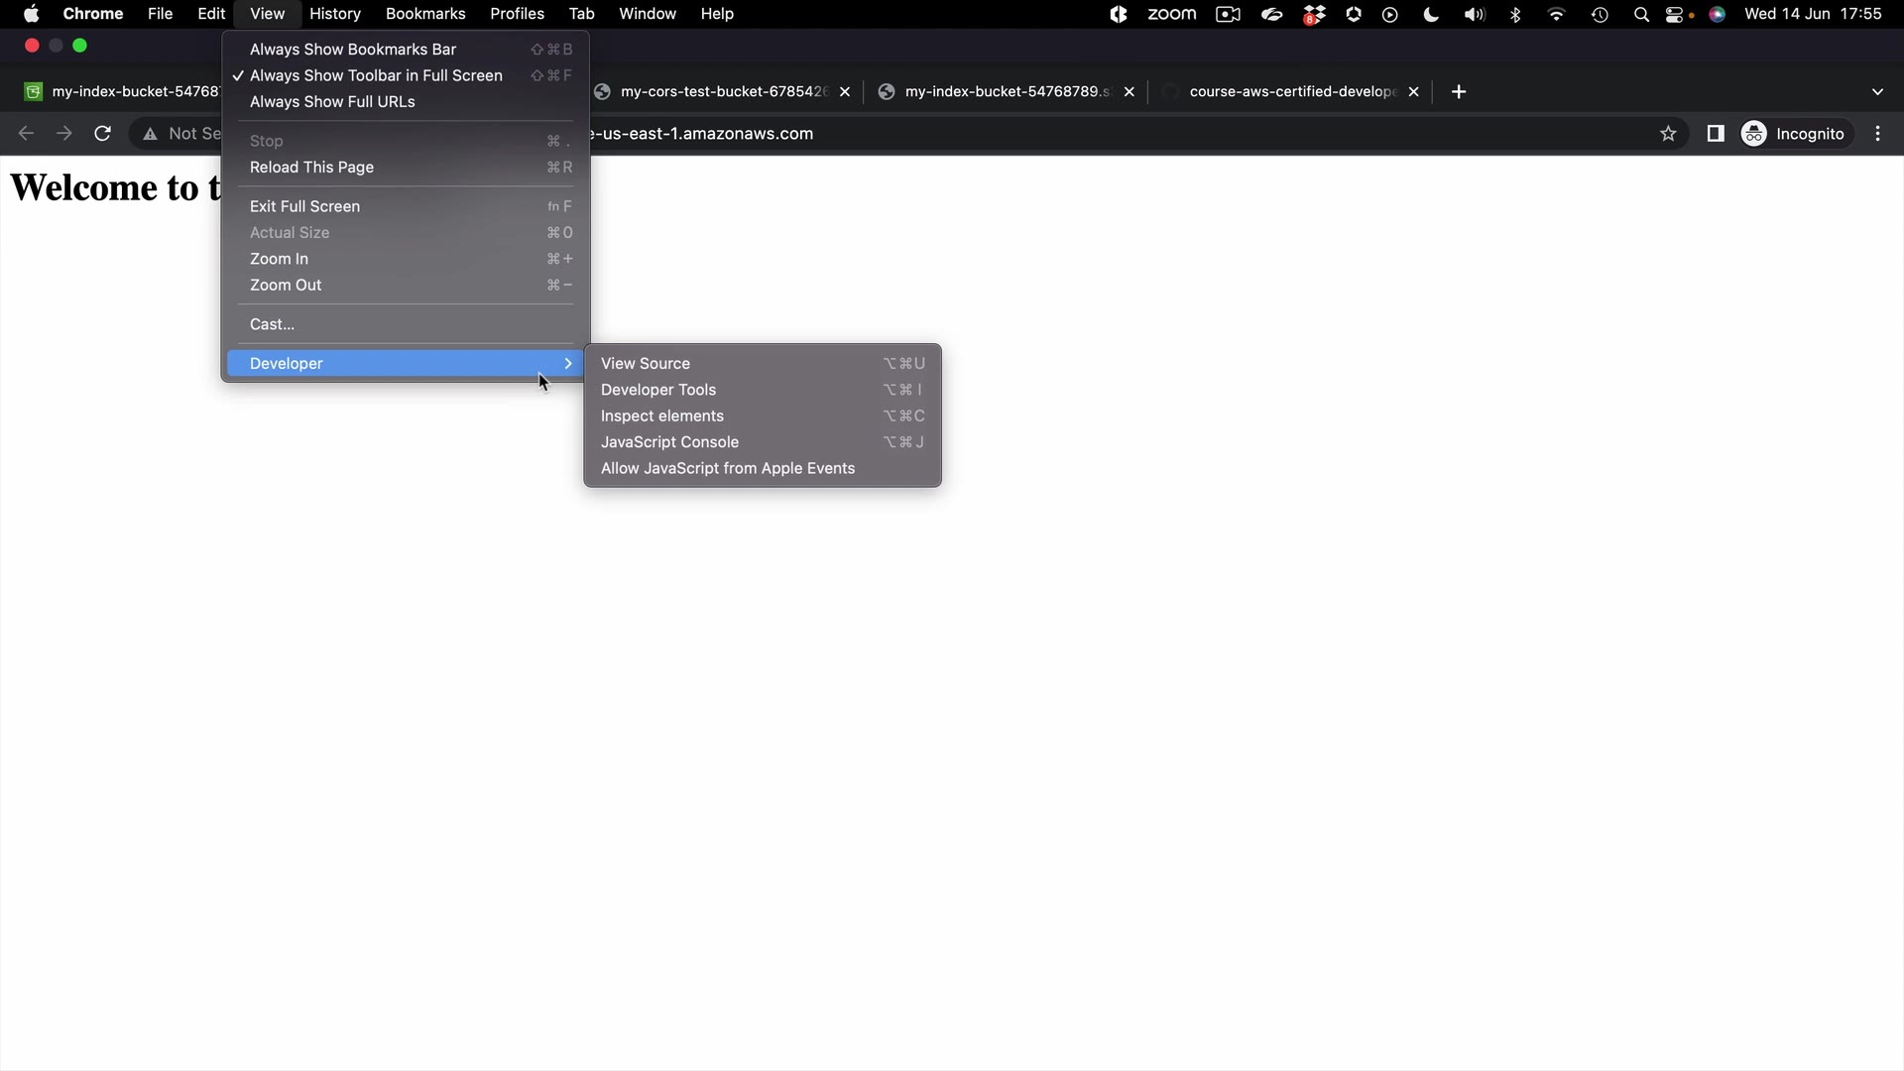
Task: Click the Wi-Fi status icon
Action: pos(1556,14)
